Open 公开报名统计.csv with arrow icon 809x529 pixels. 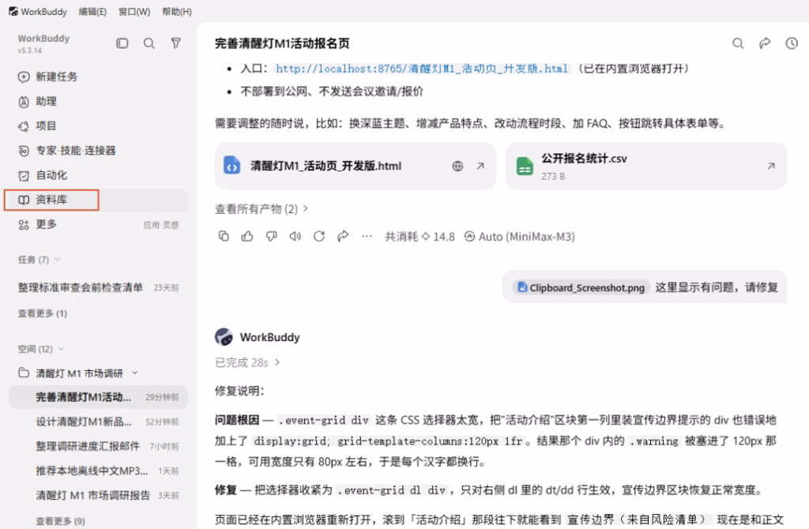pos(771,166)
